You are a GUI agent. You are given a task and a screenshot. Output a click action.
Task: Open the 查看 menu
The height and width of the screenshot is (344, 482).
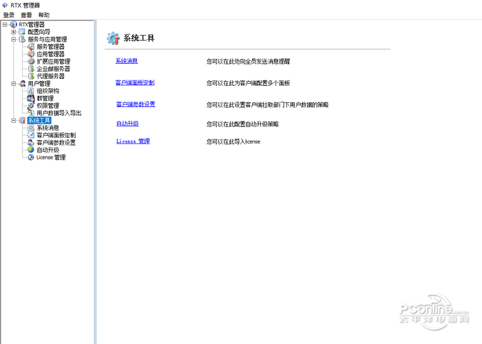tap(26, 15)
